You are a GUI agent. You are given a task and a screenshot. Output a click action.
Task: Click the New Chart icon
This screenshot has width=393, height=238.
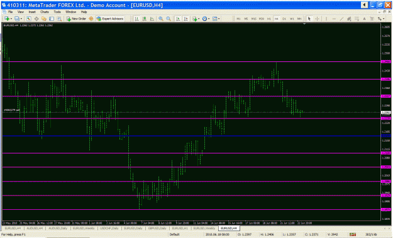[x=7, y=19]
